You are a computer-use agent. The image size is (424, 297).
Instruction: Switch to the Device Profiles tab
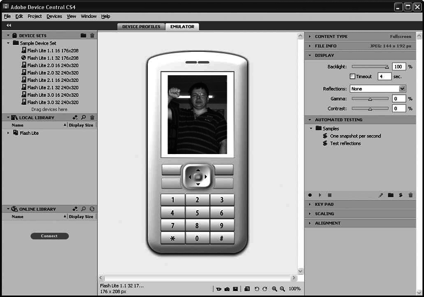(141, 26)
